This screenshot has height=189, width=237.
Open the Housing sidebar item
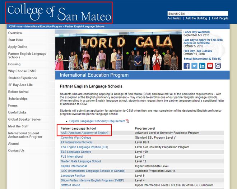[x=14, y=64]
